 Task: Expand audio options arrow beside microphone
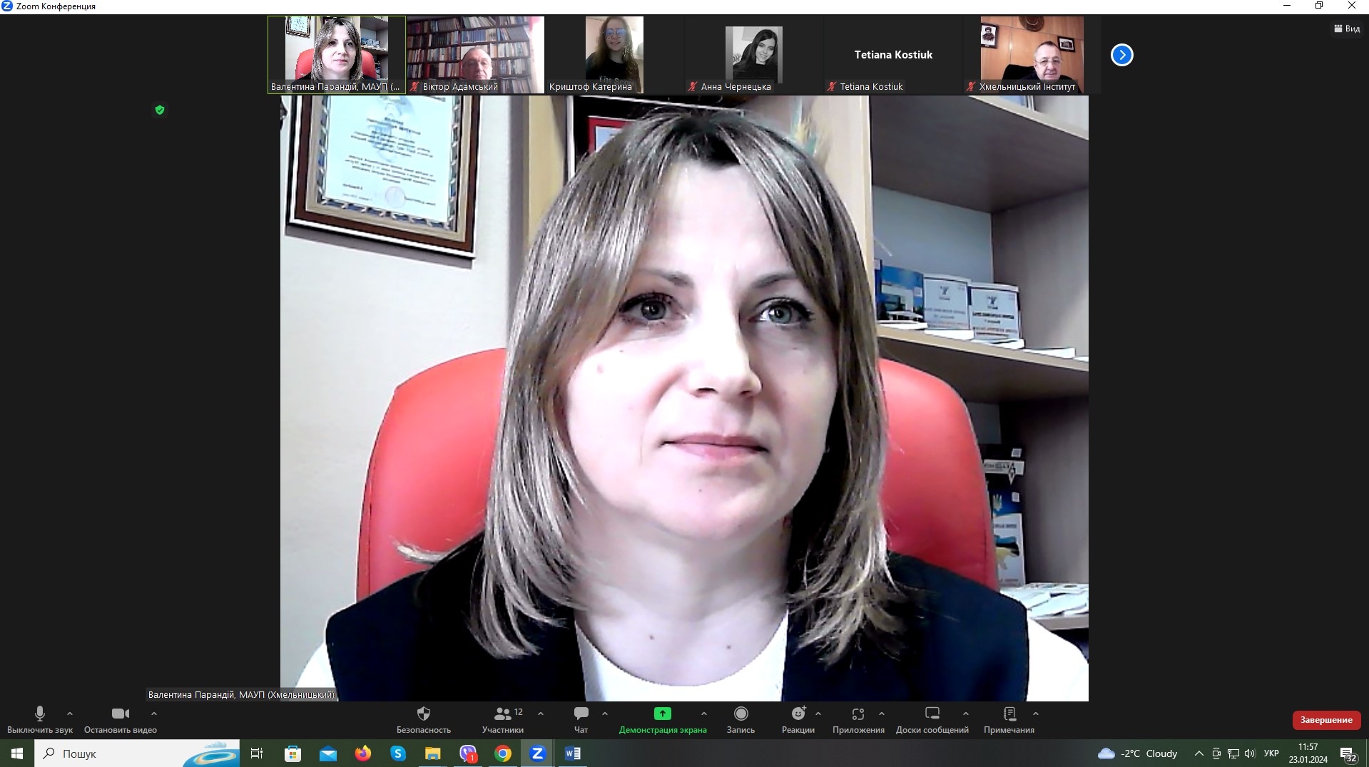(70, 714)
